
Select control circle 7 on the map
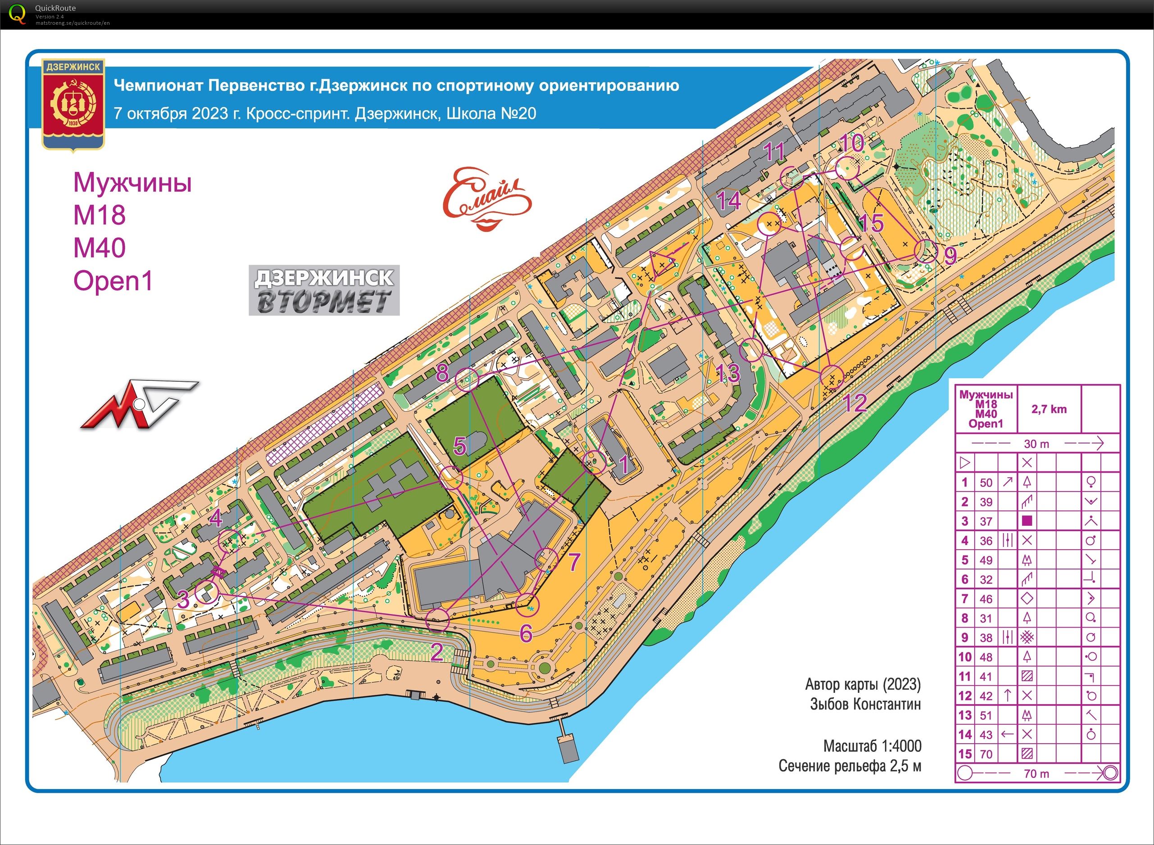546,559
